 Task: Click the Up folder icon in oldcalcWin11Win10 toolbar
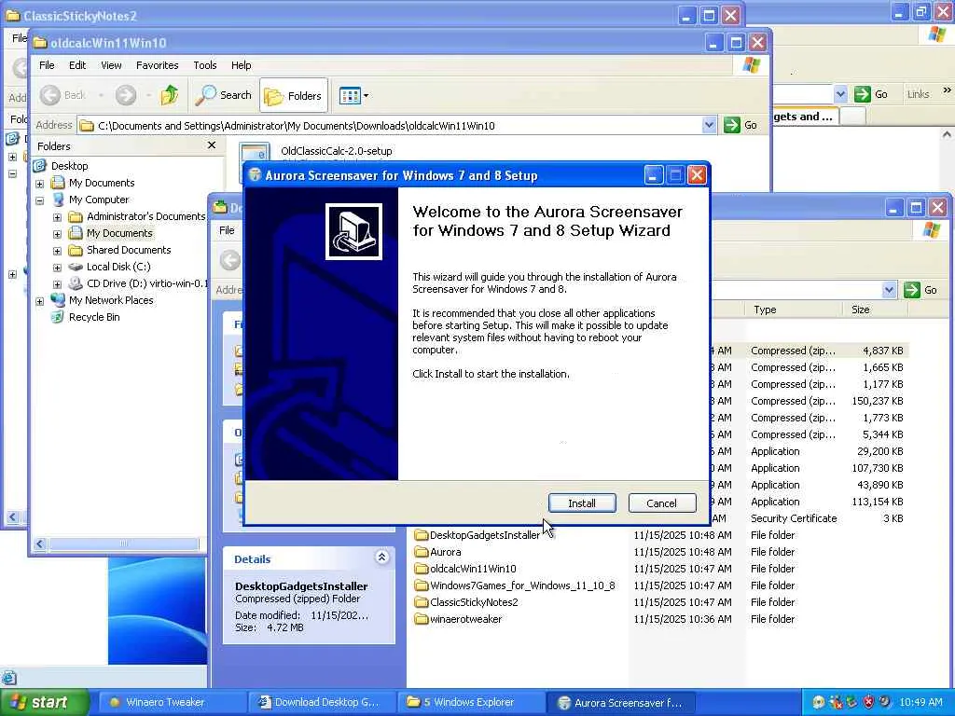pos(170,95)
